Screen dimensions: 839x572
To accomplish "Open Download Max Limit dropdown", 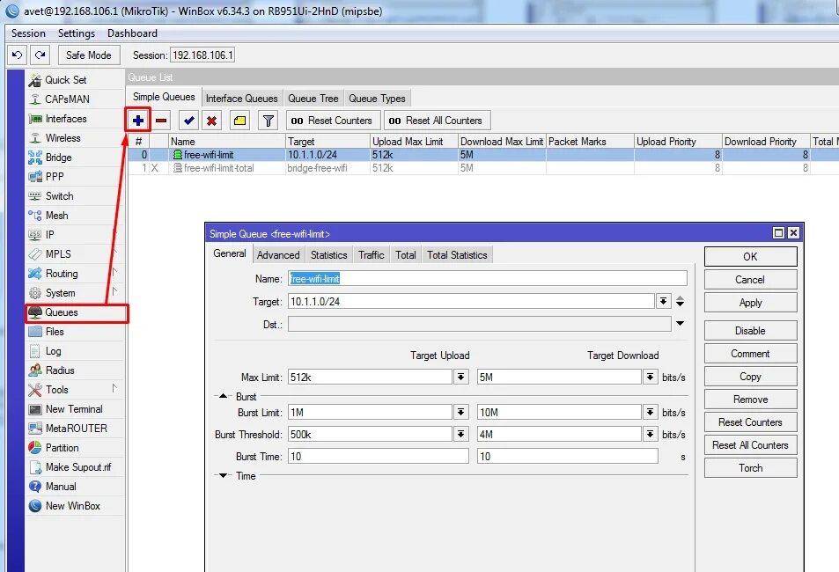I will [x=650, y=377].
